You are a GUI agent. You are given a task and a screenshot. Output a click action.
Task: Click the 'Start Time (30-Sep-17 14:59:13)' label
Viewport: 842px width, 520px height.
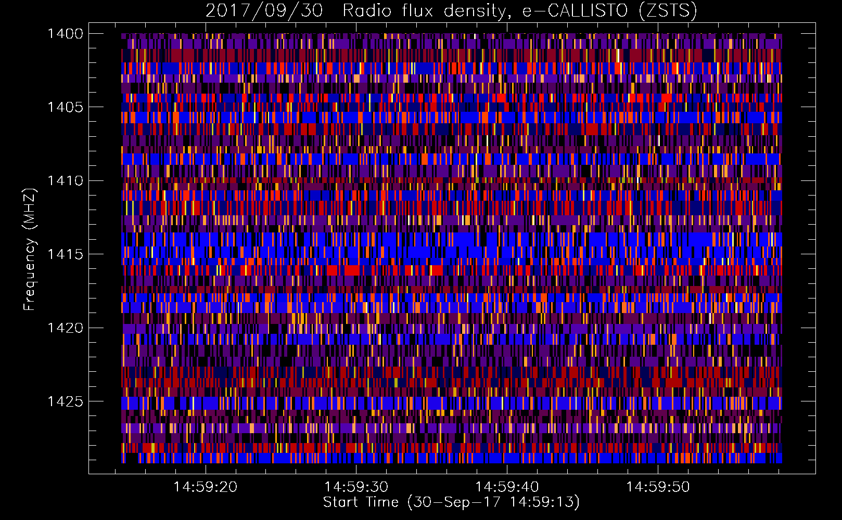point(451,502)
